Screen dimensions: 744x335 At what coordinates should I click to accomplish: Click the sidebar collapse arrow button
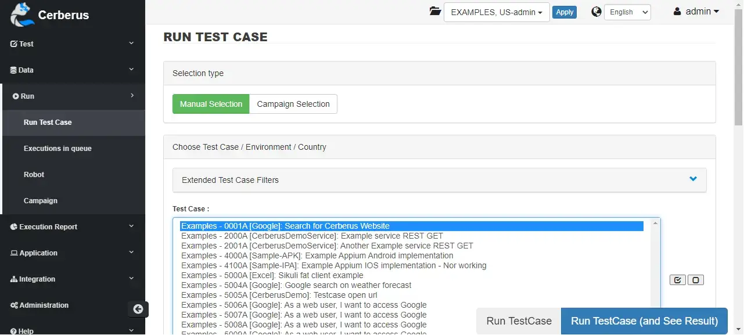tap(138, 309)
